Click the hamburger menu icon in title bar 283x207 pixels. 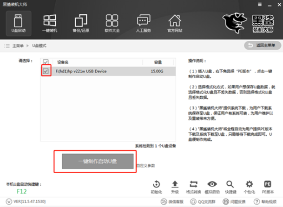(260, 5)
